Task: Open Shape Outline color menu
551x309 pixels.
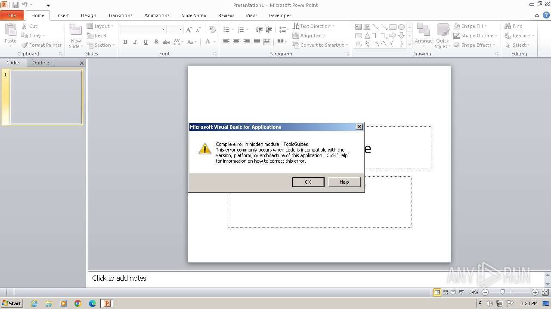Action: (x=475, y=36)
